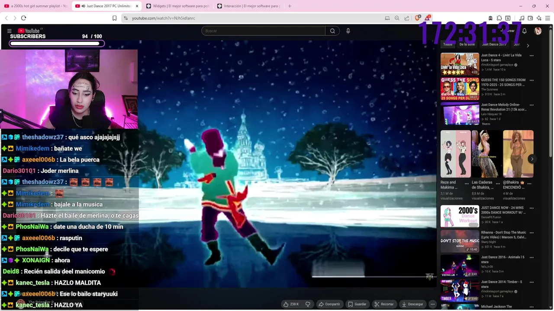The height and width of the screenshot is (311, 554).
Task: Dislike the video with thumbs down
Action: (308, 304)
